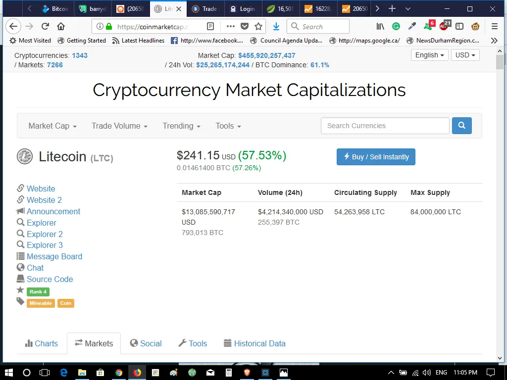507x380 pixels.
Task: Open the Latest Headlines bookmark feed
Action: point(139,41)
